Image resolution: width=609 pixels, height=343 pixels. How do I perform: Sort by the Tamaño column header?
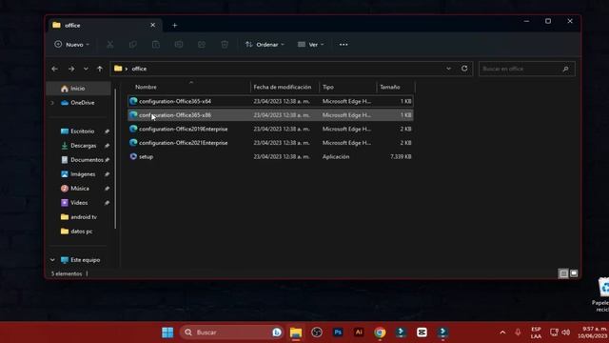coord(396,87)
